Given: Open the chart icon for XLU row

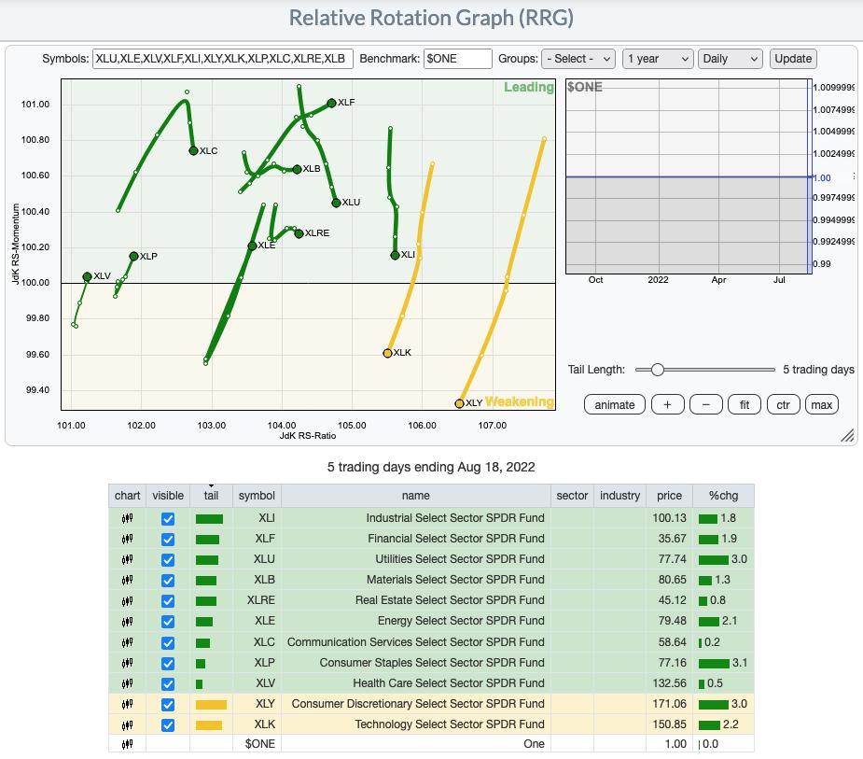Looking at the screenshot, I should [127, 559].
